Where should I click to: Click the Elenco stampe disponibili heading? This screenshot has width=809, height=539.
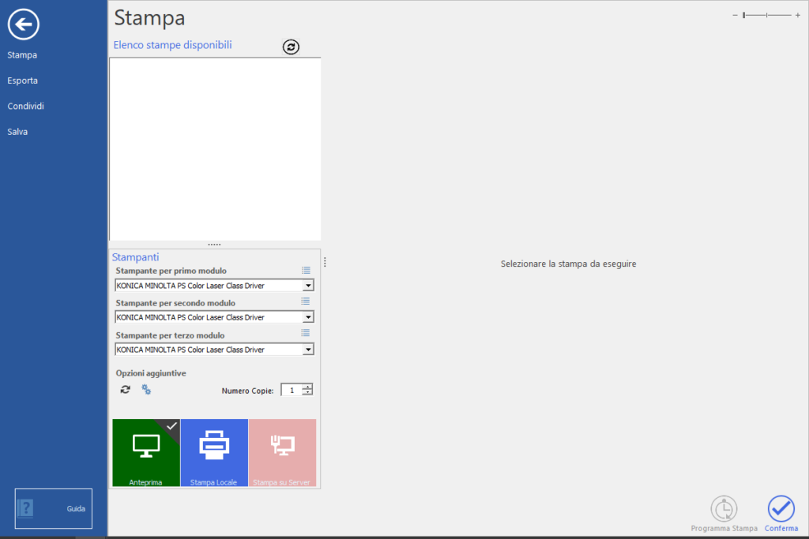(173, 45)
